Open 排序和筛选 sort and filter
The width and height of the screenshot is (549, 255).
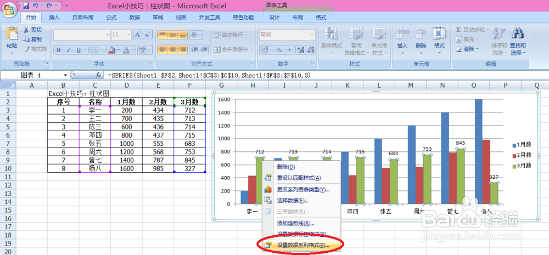499,41
